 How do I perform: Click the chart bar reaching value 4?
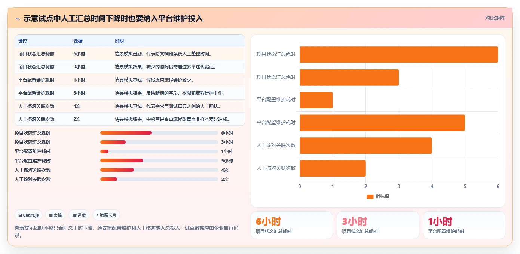[366, 146]
